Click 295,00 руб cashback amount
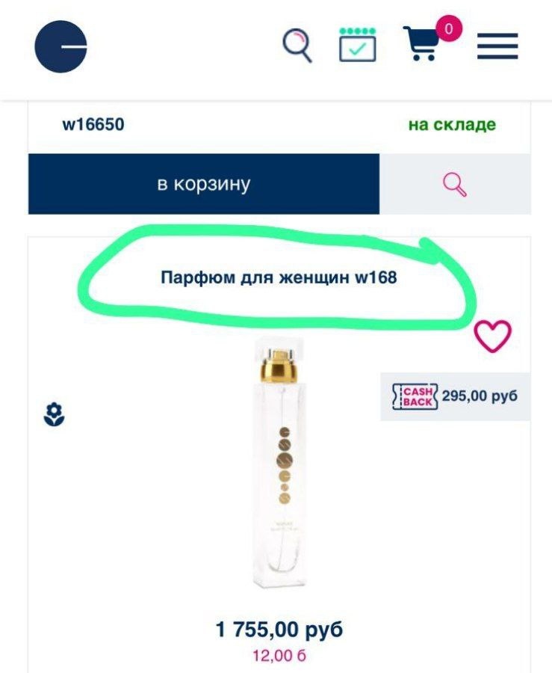 pyautogui.click(x=480, y=396)
